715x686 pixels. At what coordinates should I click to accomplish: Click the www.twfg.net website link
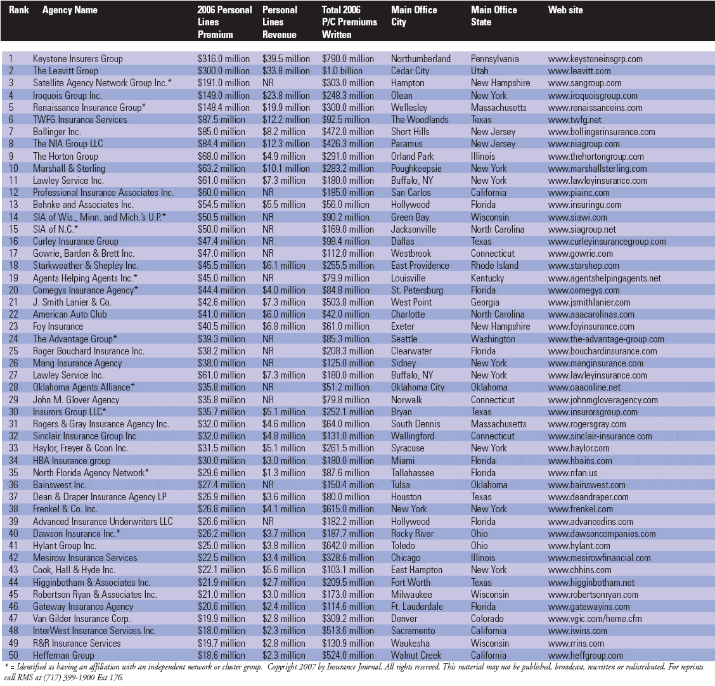pyautogui.click(x=575, y=120)
